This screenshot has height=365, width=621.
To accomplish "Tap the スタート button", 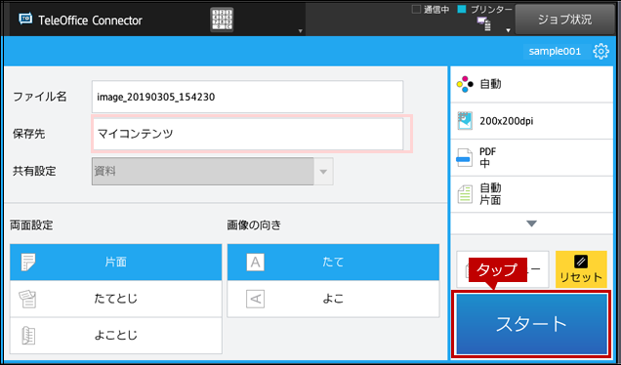I will (531, 324).
